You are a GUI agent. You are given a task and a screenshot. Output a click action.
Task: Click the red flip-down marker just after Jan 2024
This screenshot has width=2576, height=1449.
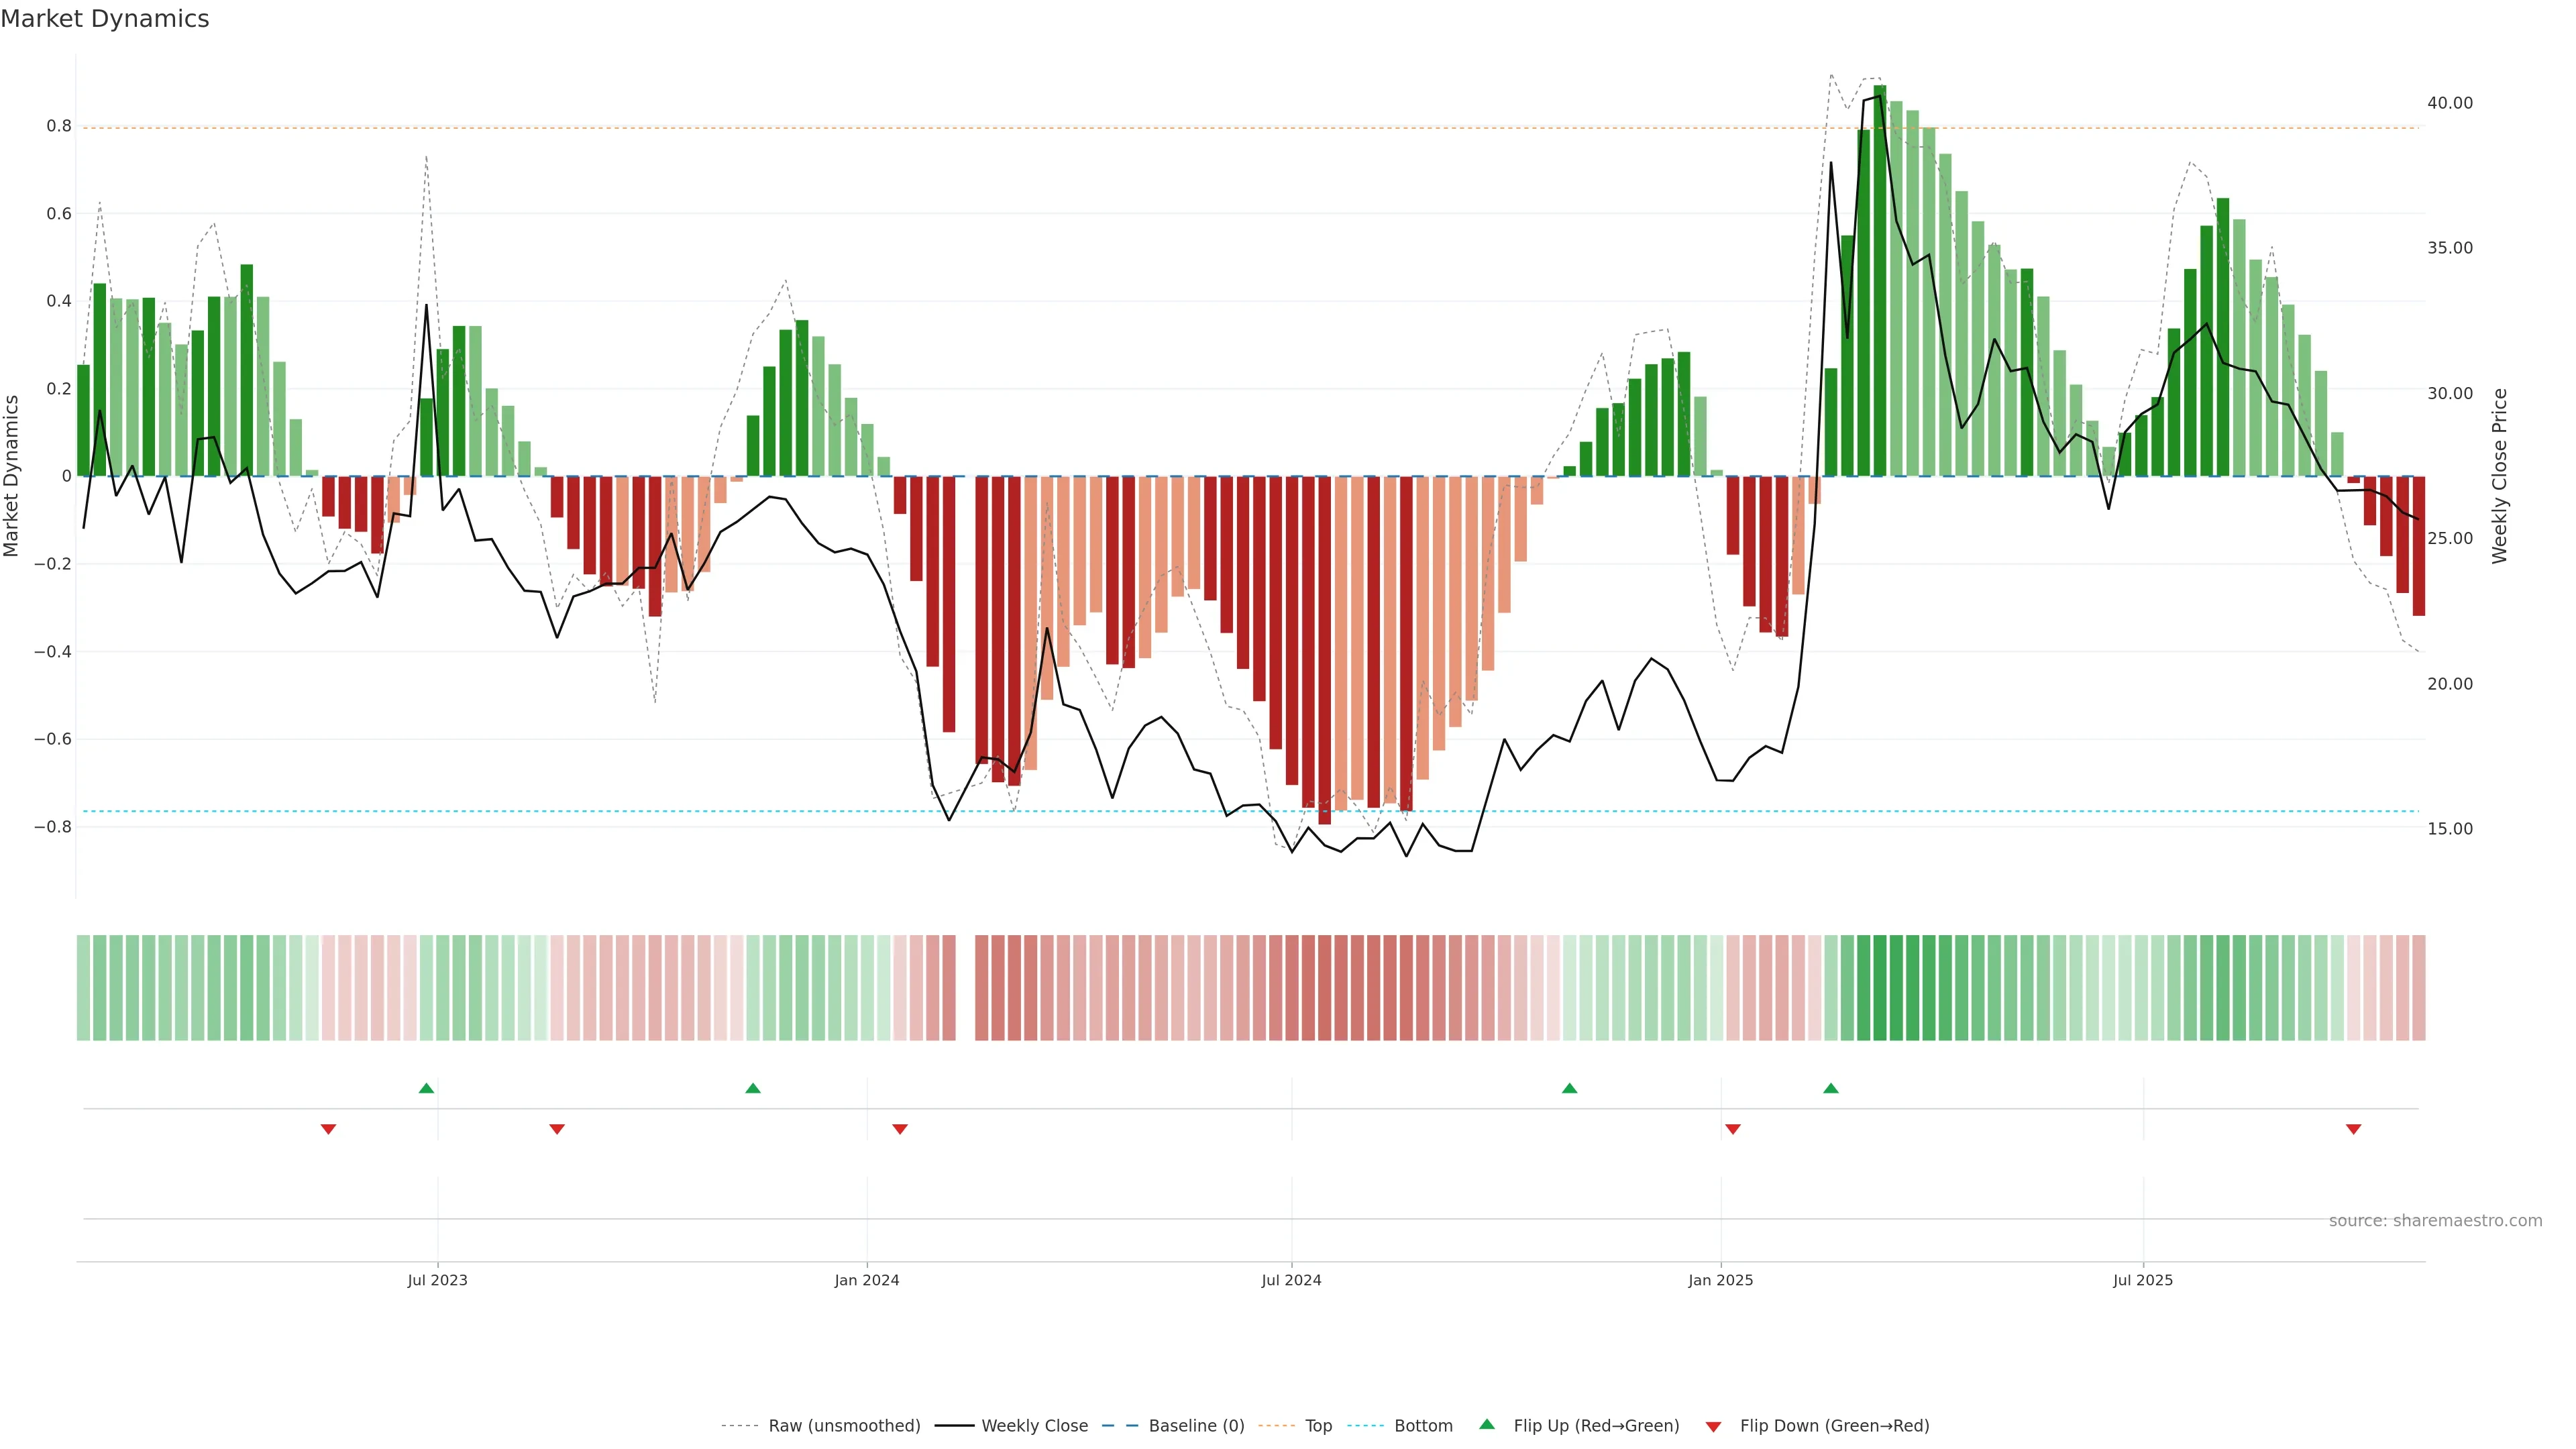point(900,1129)
